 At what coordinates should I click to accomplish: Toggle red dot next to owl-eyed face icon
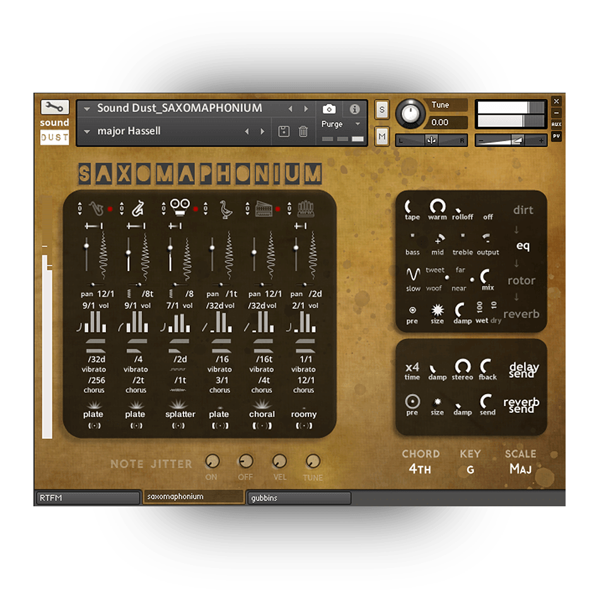[x=195, y=209]
